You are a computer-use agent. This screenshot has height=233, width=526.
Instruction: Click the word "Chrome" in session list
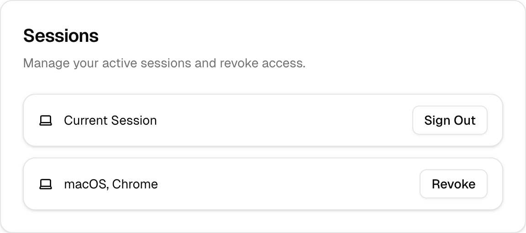(135, 184)
